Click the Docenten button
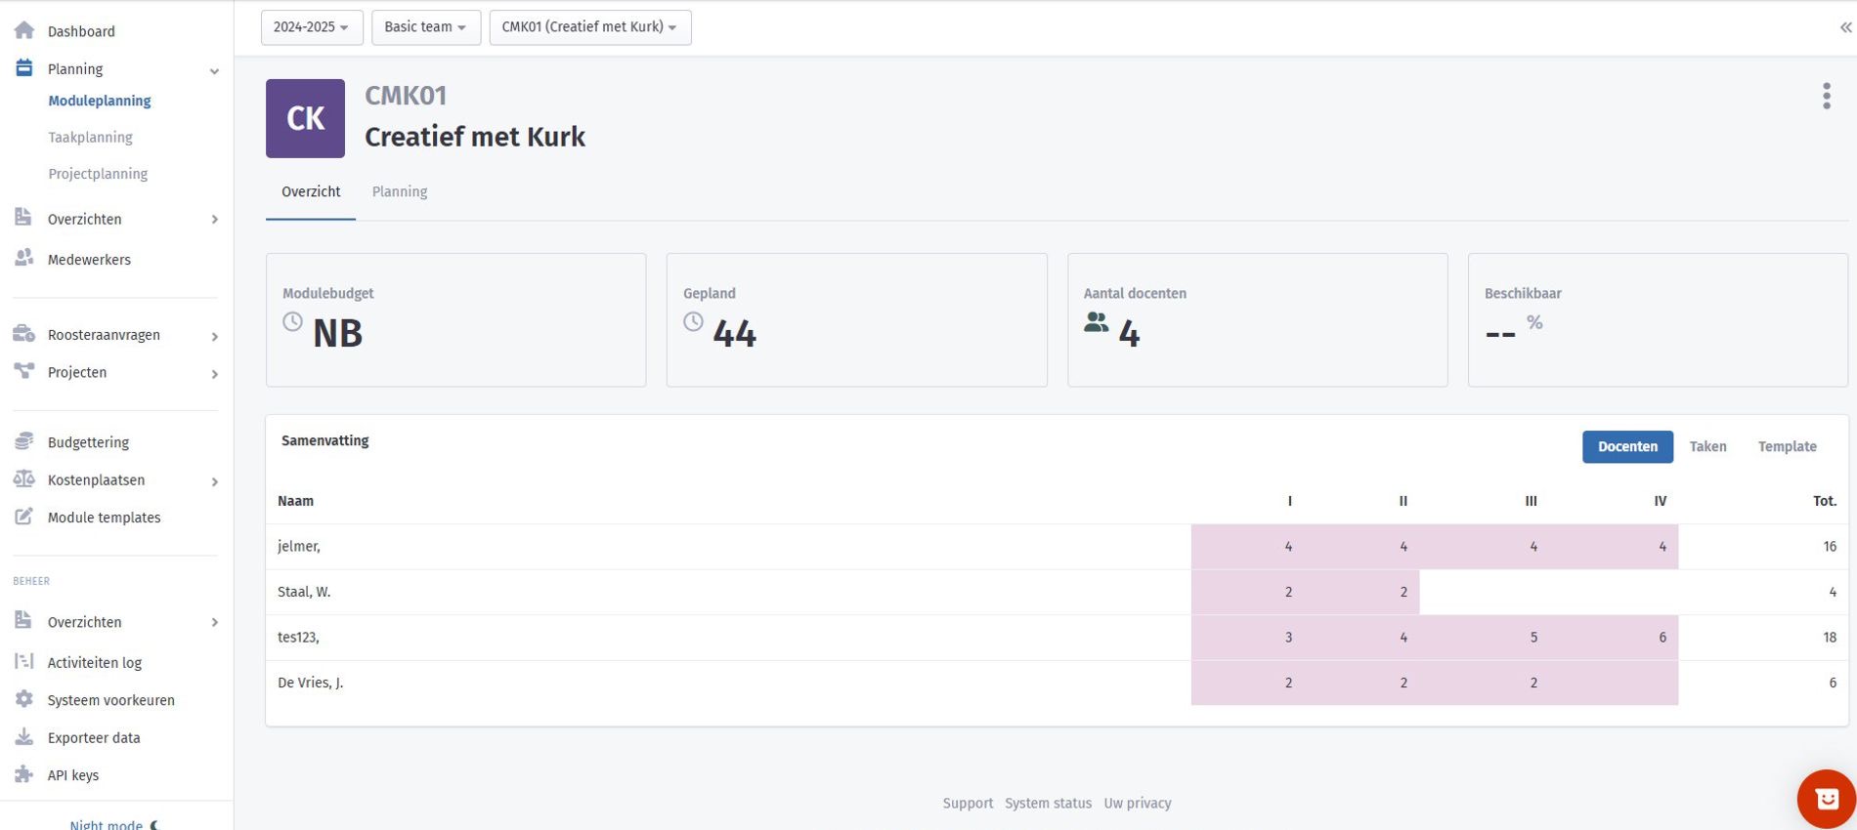 [x=1627, y=446]
